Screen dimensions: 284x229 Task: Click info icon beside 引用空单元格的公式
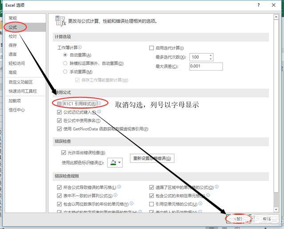200,203
